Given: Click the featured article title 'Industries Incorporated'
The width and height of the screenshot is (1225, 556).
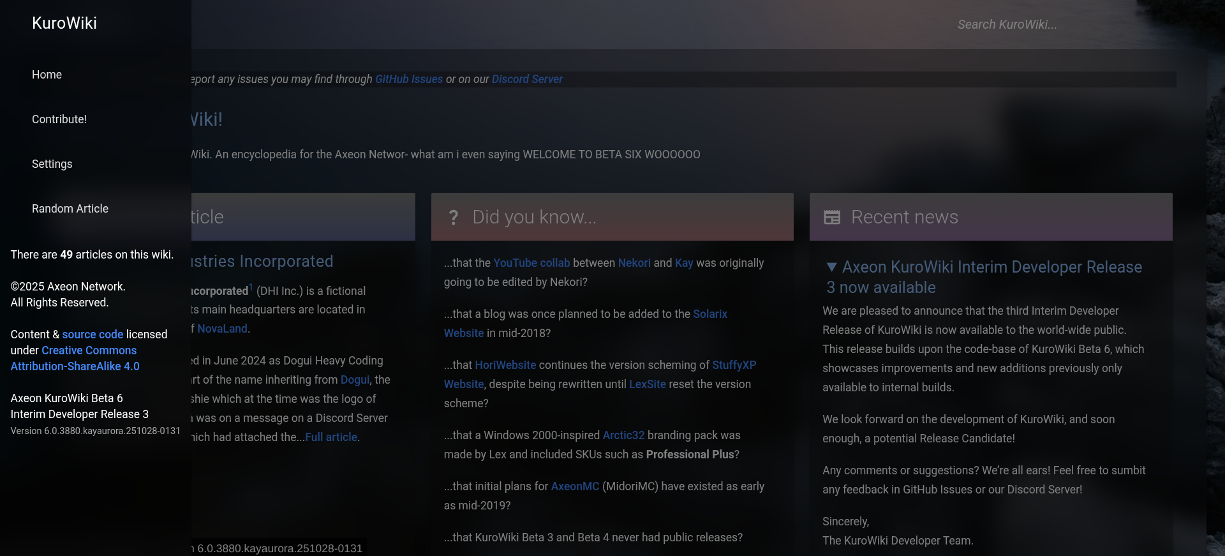Looking at the screenshot, I should point(262,261).
